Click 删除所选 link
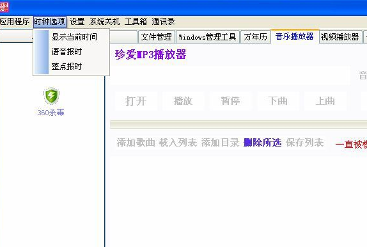 pyautogui.click(x=262, y=143)
